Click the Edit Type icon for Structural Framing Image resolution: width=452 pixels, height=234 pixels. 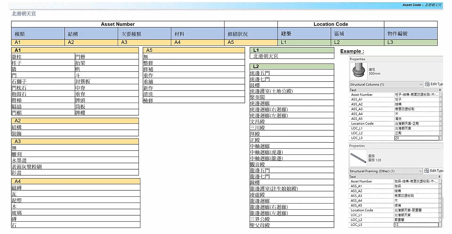(x=427, y=171)
